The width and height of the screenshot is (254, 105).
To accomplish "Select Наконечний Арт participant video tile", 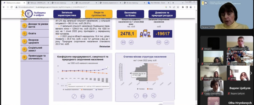I will (x=240, y=43).
